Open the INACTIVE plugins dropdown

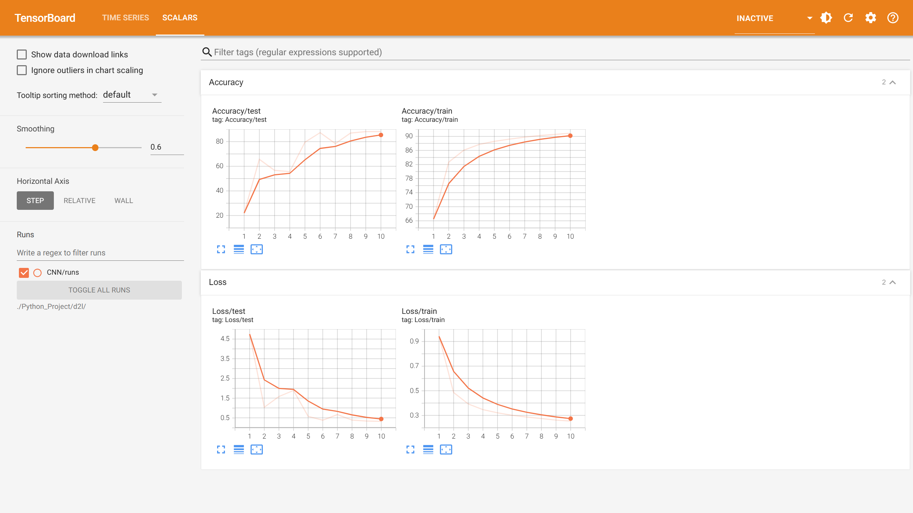coord(774,18)
